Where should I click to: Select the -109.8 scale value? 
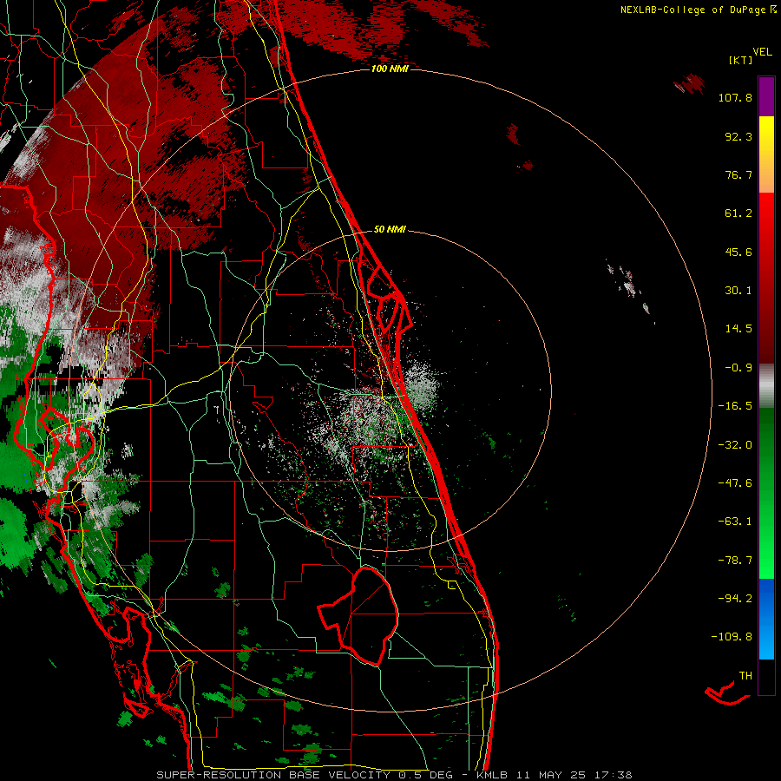coord(732,637)
